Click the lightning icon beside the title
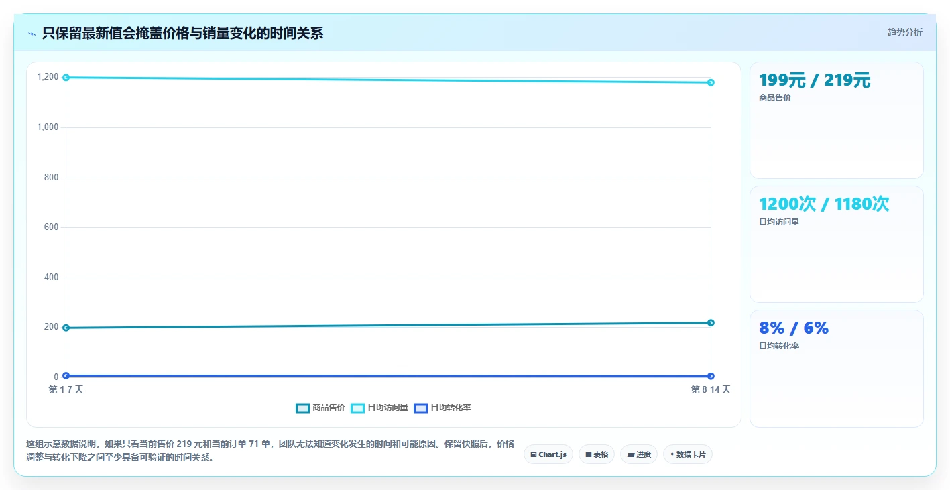Image resolution: width=950 pixels, height=490 pixels. [32, 34]
